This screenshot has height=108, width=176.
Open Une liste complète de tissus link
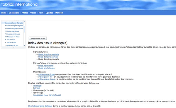point(40,106)
